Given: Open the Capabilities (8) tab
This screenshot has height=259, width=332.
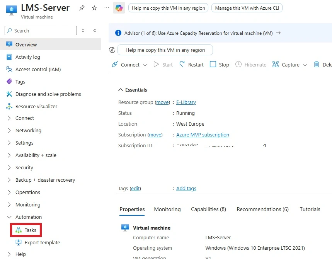Looking at the screenshot, I should point(208,209).
